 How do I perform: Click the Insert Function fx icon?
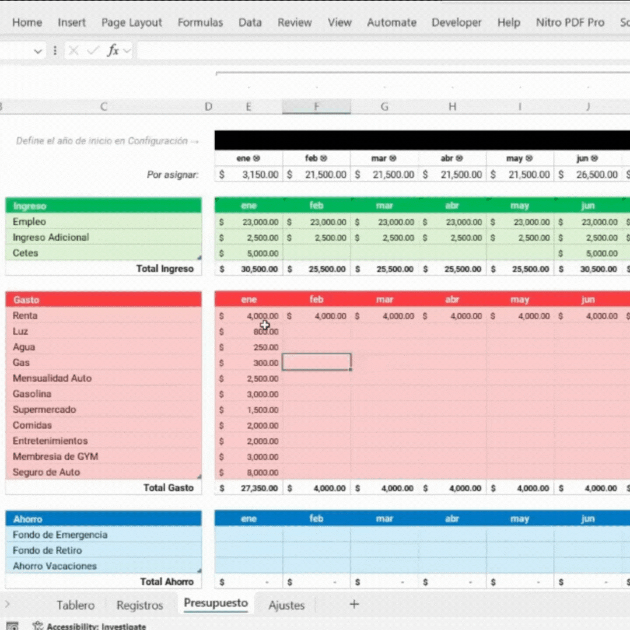point(113,51)
